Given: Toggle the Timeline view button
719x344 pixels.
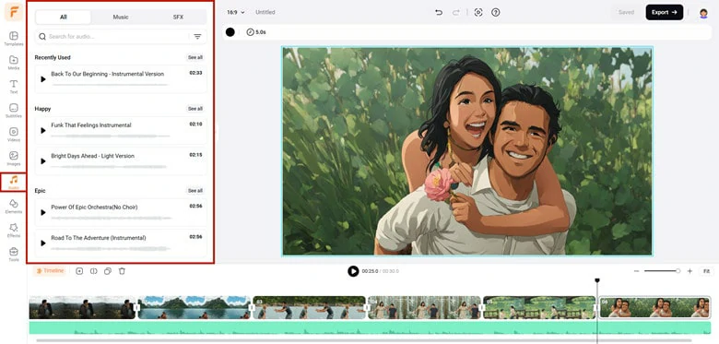Looking at the screenshot, I should click(x=50, y=271).
